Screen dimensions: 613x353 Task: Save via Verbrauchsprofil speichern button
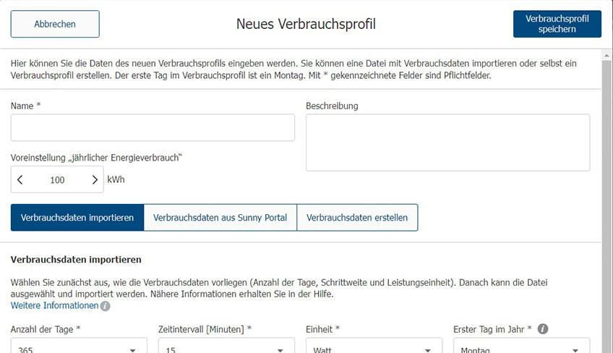click(x=557, y=24)
